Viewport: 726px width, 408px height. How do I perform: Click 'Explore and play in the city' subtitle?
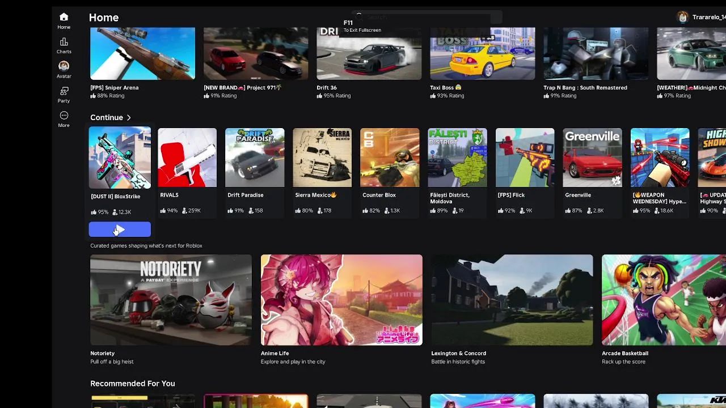coord(293,362)
